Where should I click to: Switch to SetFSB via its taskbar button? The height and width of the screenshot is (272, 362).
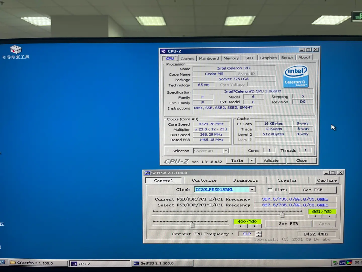[163, 263]
